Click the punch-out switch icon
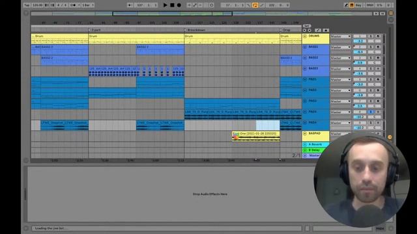Image resolution: width=417 pixels, height=234 pixels. (262, 5)
